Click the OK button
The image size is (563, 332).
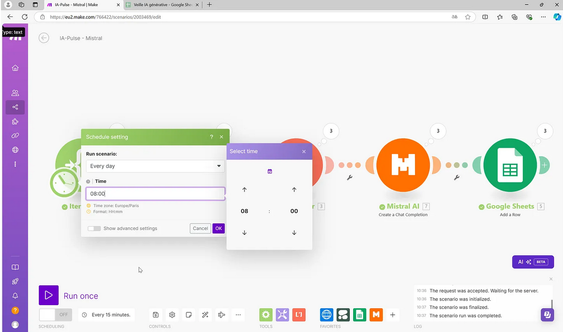click(218, 228)
